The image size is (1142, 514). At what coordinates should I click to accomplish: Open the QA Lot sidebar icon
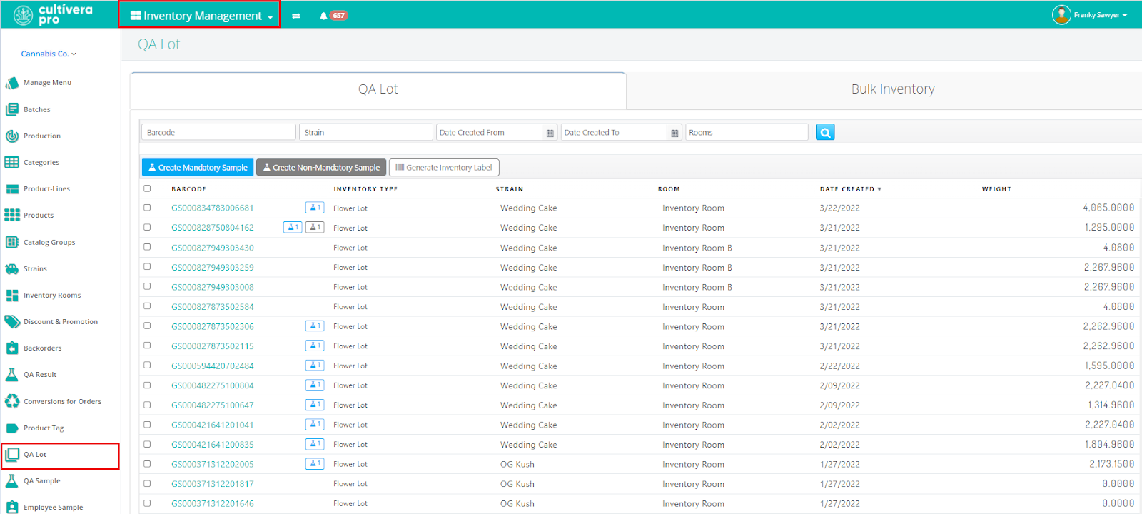12,454
